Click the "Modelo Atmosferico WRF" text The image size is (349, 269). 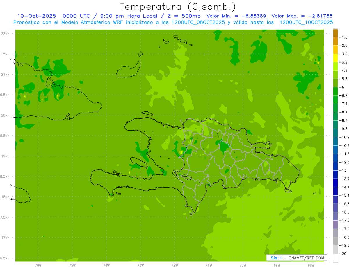pos(92,22)
